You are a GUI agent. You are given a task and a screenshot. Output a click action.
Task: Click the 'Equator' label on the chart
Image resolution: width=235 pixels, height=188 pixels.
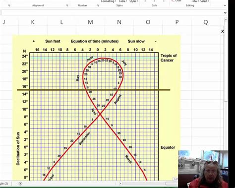pyautogui.click(x=168, y=147)
